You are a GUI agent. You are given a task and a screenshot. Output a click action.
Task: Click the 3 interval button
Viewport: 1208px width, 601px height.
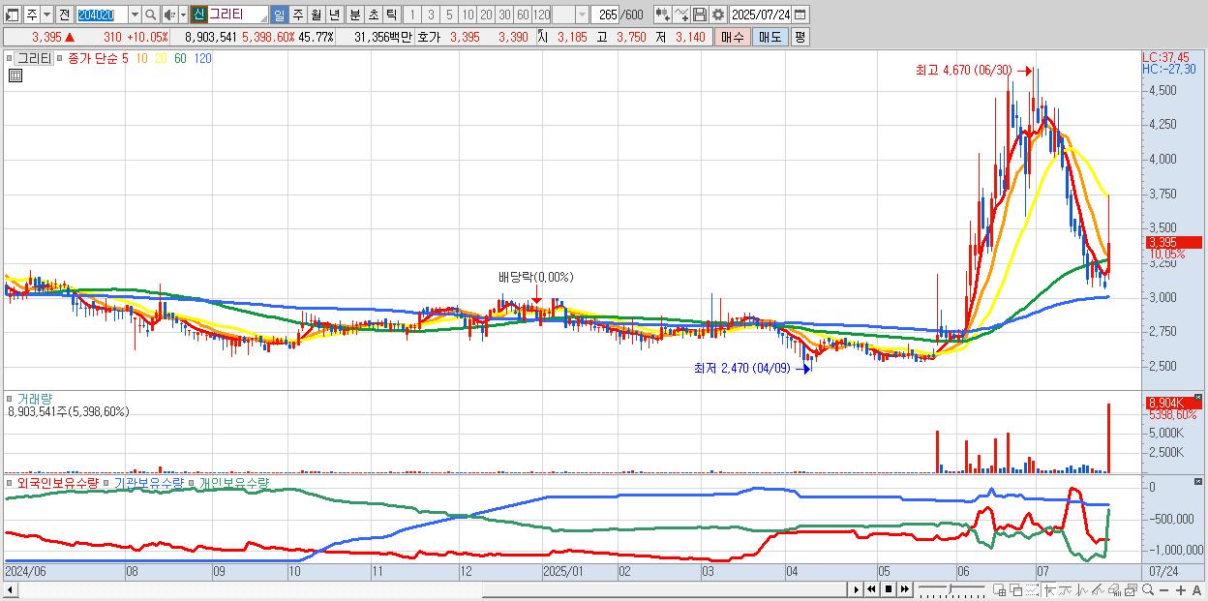(x=432, y=15)
